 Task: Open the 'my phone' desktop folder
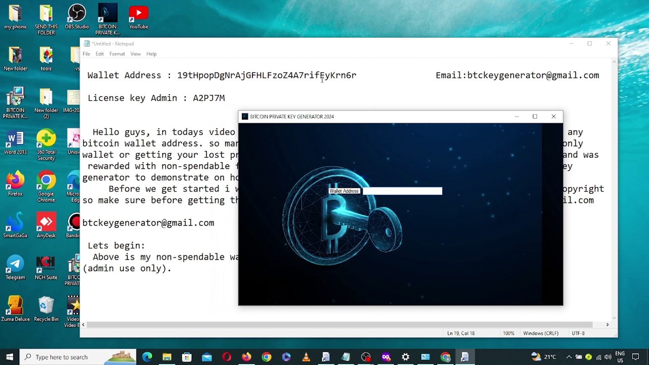(15, 17)
